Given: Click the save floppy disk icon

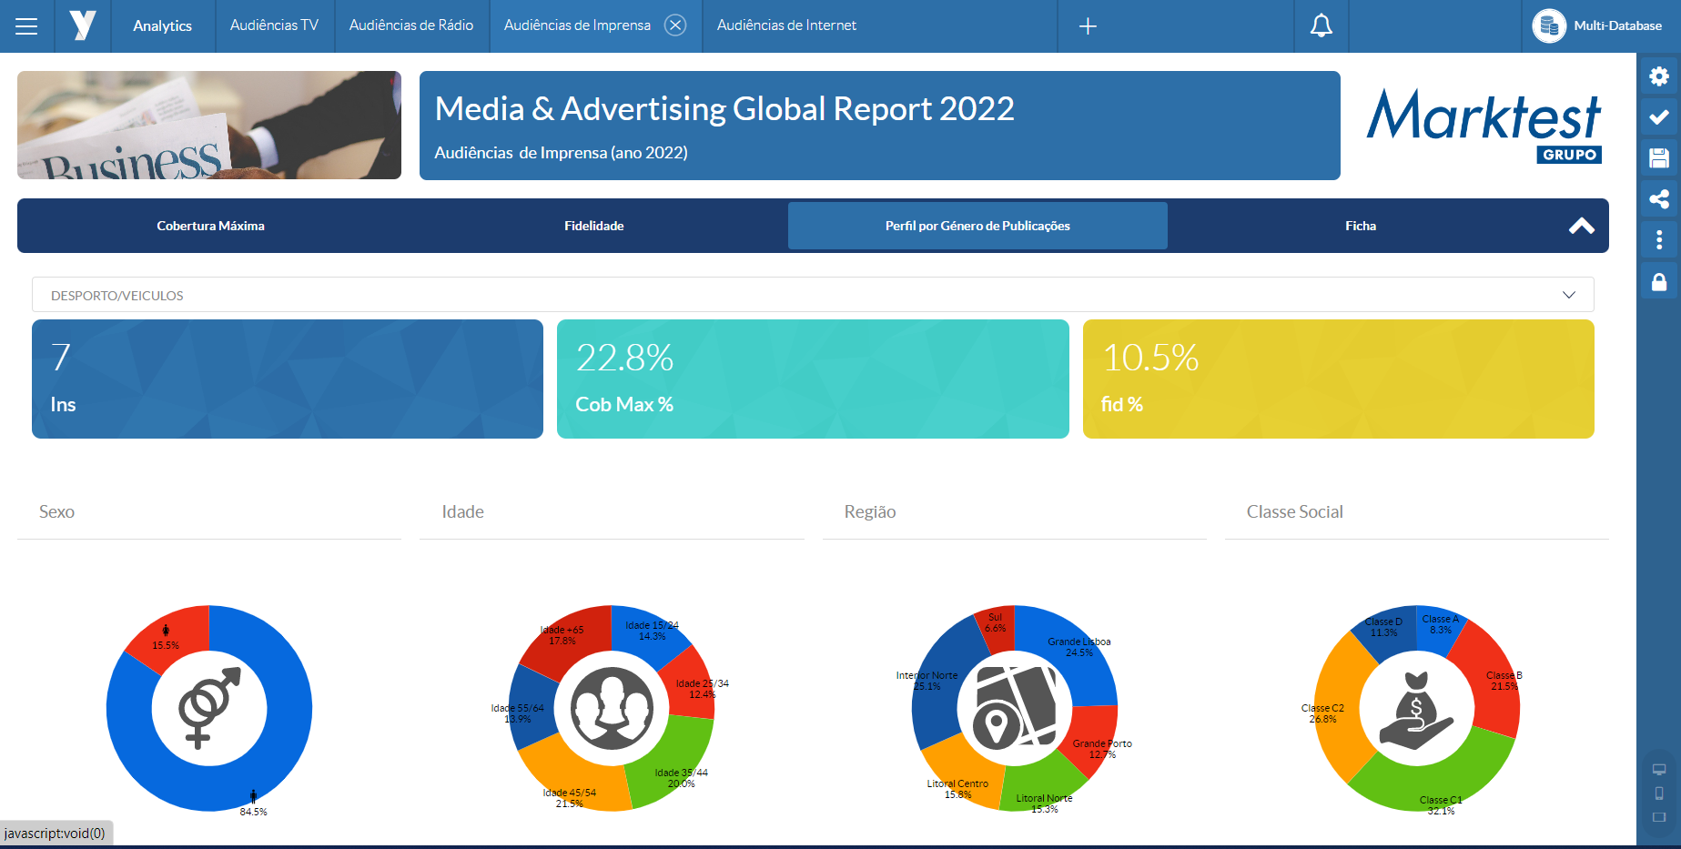Looking at the screenshot, I should [x=1658, y=158].
